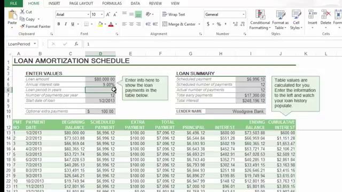Toggle bold formatting

(59, 24)
